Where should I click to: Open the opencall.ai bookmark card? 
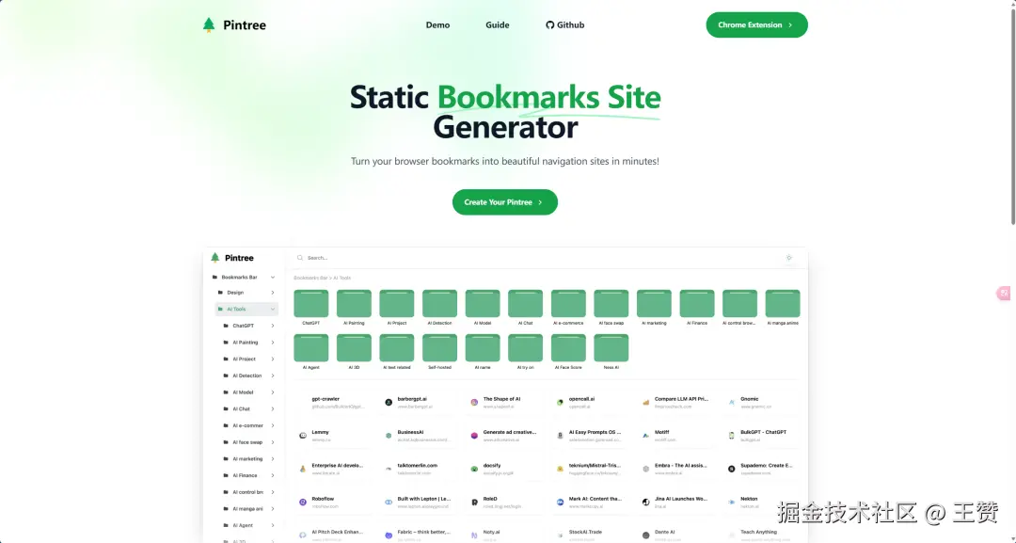pos(590,403)
